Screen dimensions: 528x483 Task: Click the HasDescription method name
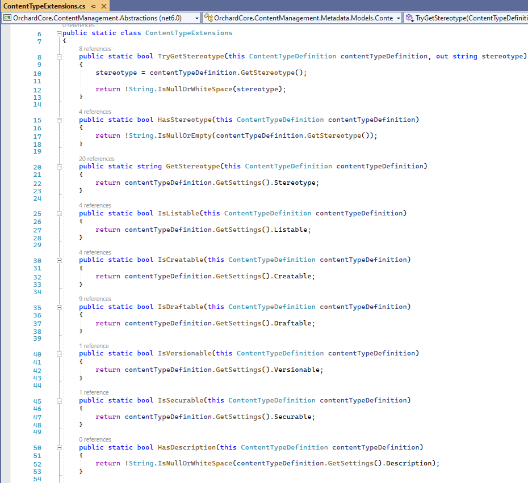pyautogui.click(x=187, y=447)
